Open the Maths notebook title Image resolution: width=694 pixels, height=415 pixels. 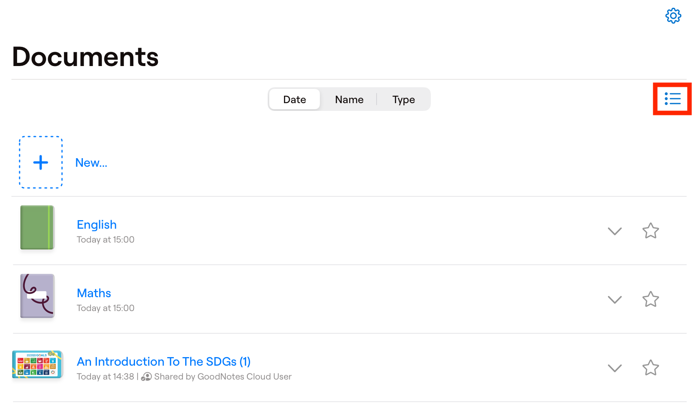coord(94,293)
